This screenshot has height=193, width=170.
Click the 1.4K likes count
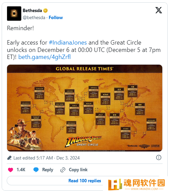[x=21, y=170]
